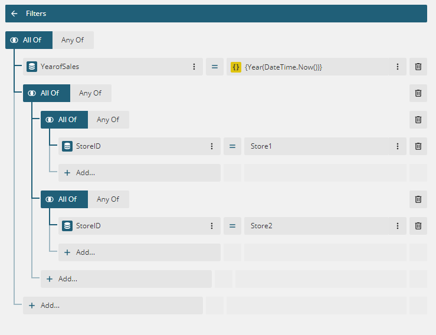Change equals operator in Store2 row
Screen dimensions: 436x335
(232, 226)
